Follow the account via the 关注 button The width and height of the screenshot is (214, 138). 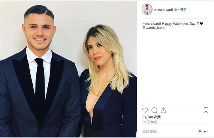[x=184, y=10]
